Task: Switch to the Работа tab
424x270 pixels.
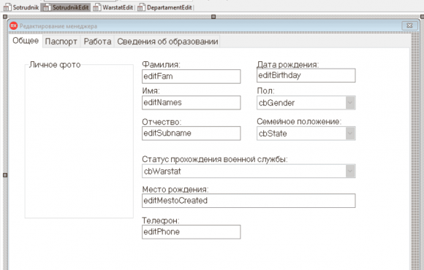Action: (97, 42)
